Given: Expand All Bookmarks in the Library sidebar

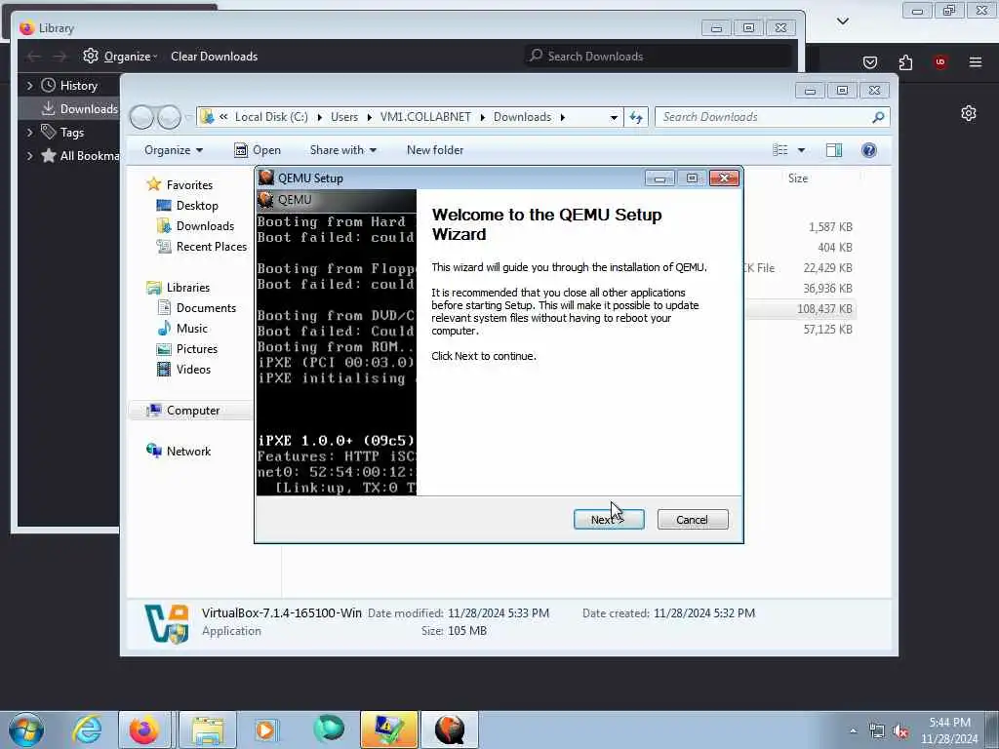Looking at the screenshot, I should pos(29,156).
